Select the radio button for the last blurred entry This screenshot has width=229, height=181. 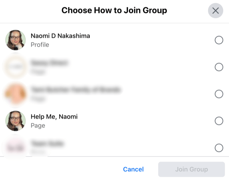point(219,148)
